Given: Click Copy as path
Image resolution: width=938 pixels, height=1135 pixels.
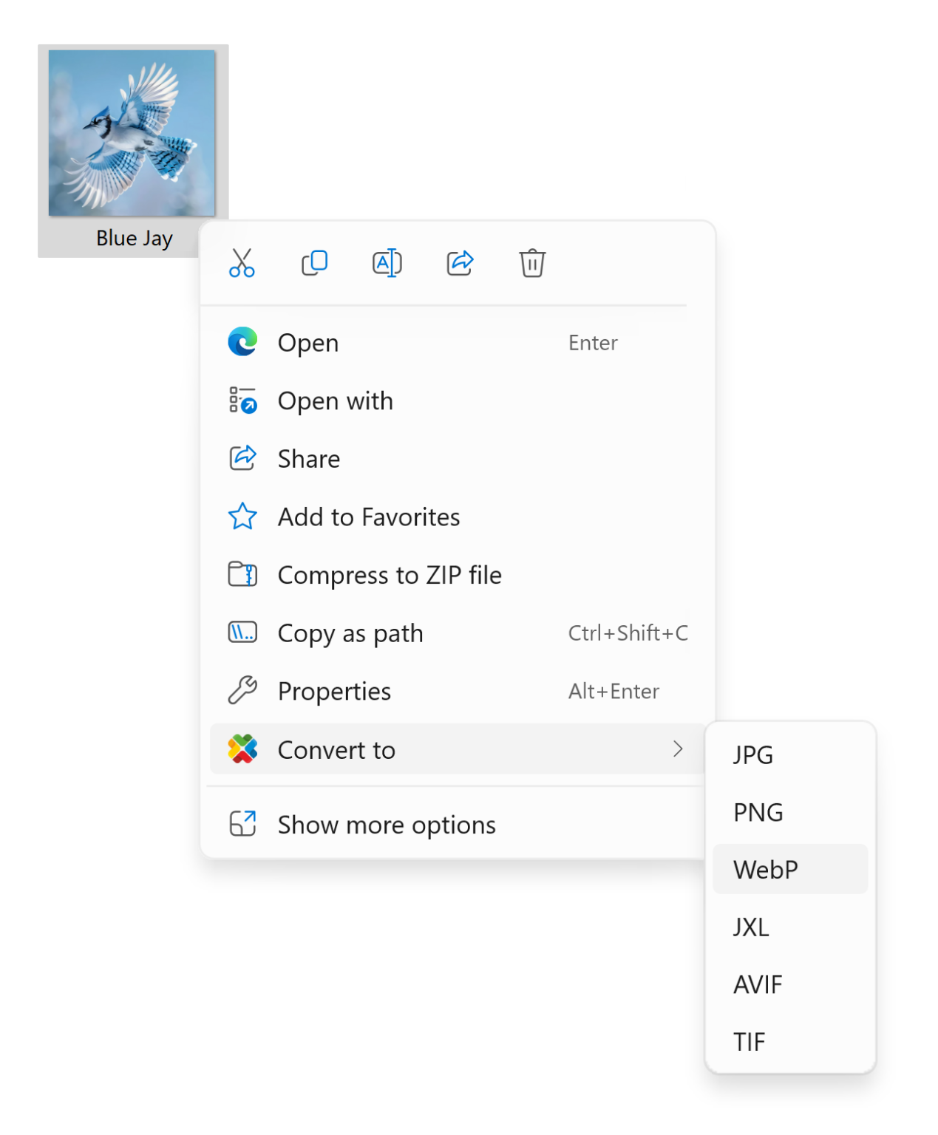Looking at the screenshot, I should pos(350,633).
